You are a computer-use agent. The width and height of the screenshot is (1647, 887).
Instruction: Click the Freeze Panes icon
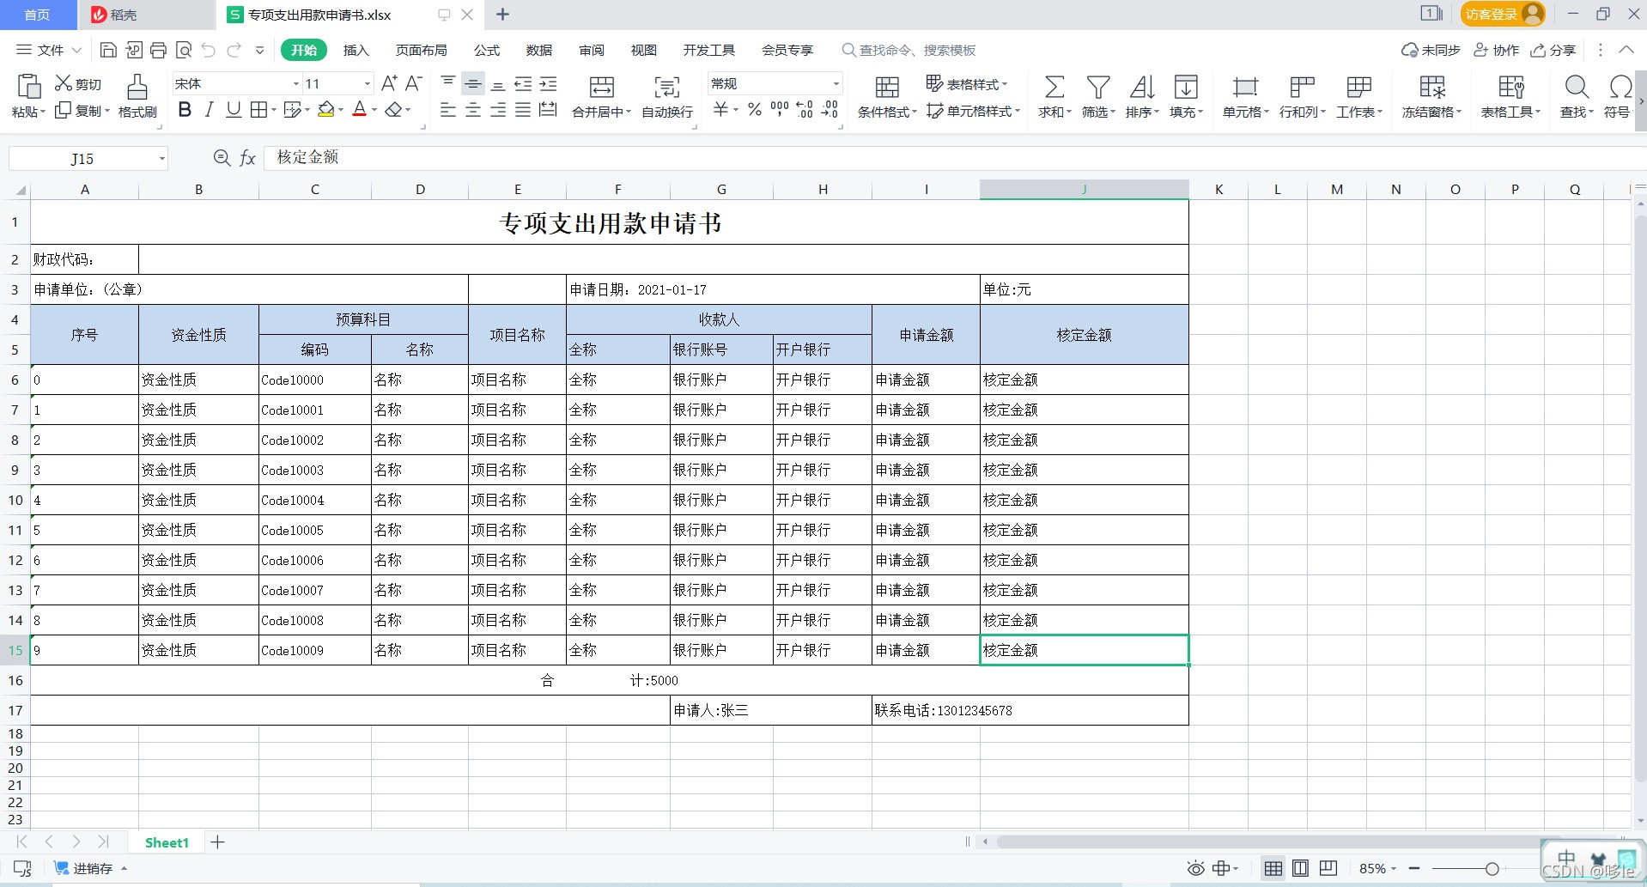pyautogui.click(x=1432, y=87)
